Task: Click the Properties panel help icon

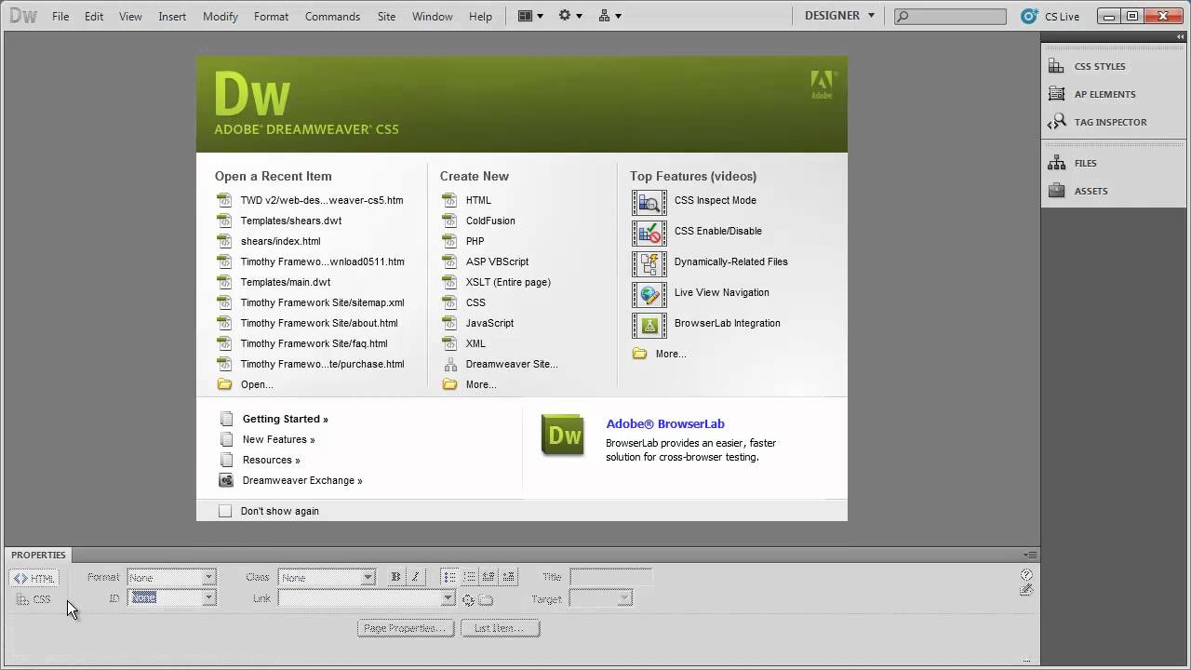Action: 1026,575
